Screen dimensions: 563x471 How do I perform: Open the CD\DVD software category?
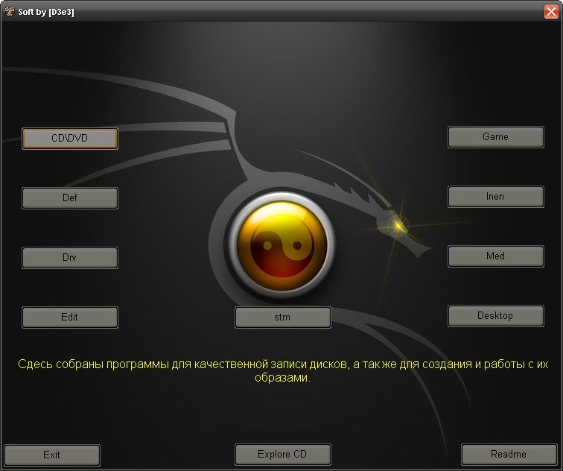coord(70,139)
